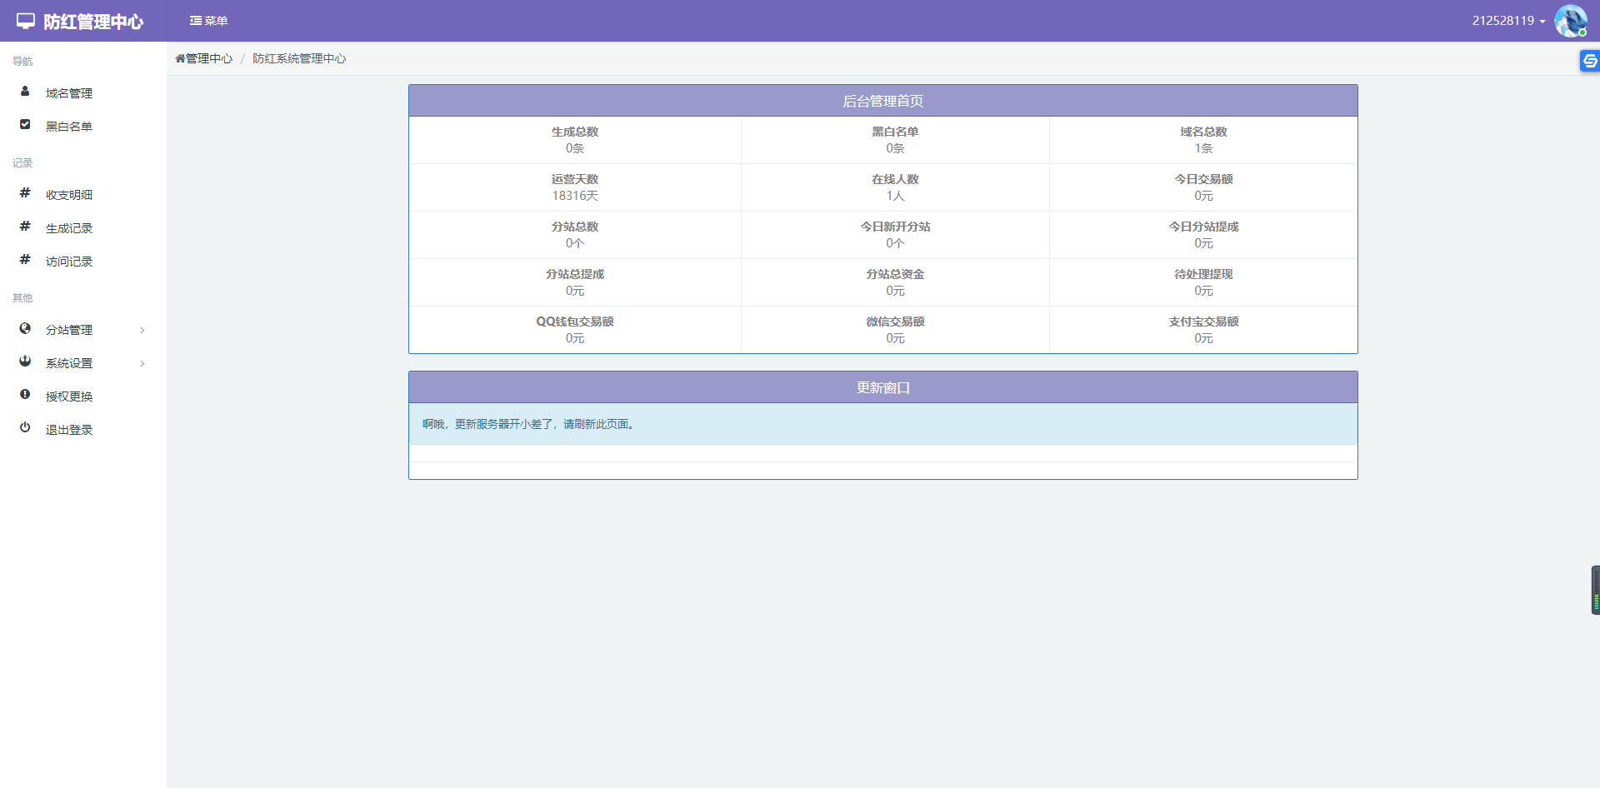Image resolution: width=1600 pixels, height=788 pixels.
Task: Expand the 分站管理 submenu chevron
Action: (142, 331)
